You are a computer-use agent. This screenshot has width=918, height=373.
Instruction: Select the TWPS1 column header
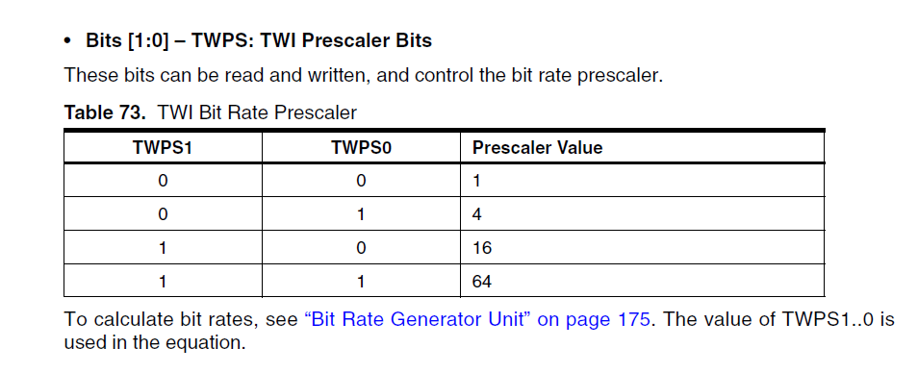pos(163,147)
